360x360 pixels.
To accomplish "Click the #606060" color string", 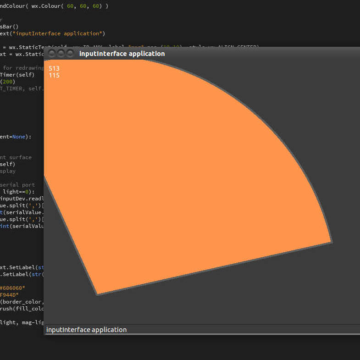I will click(12, 288).
